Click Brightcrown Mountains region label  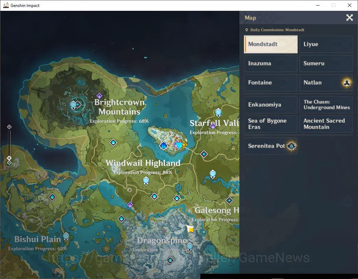click(119, 107)
